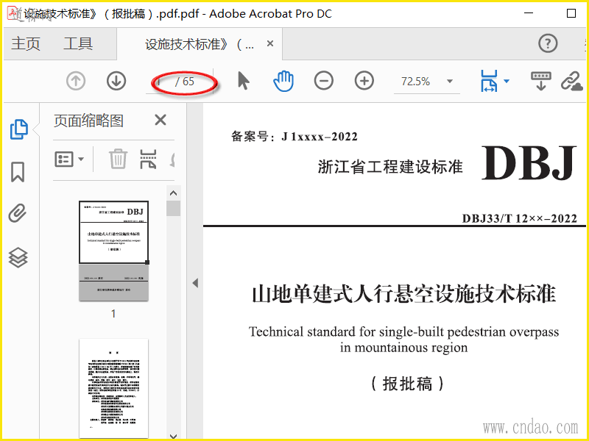Viewport: 589px width, 441px height.
Task: Click the thumbnail panel scrollbar handle
Action: point(173,209)
